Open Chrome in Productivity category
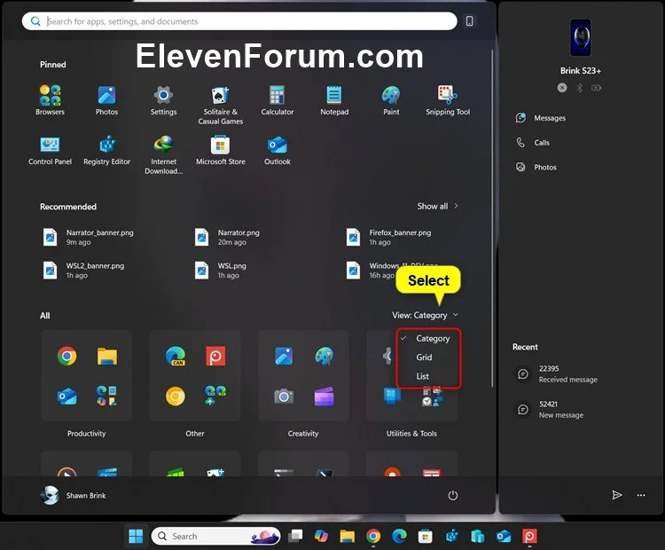Viewport: 665px width, 550px height. (67, 356)
